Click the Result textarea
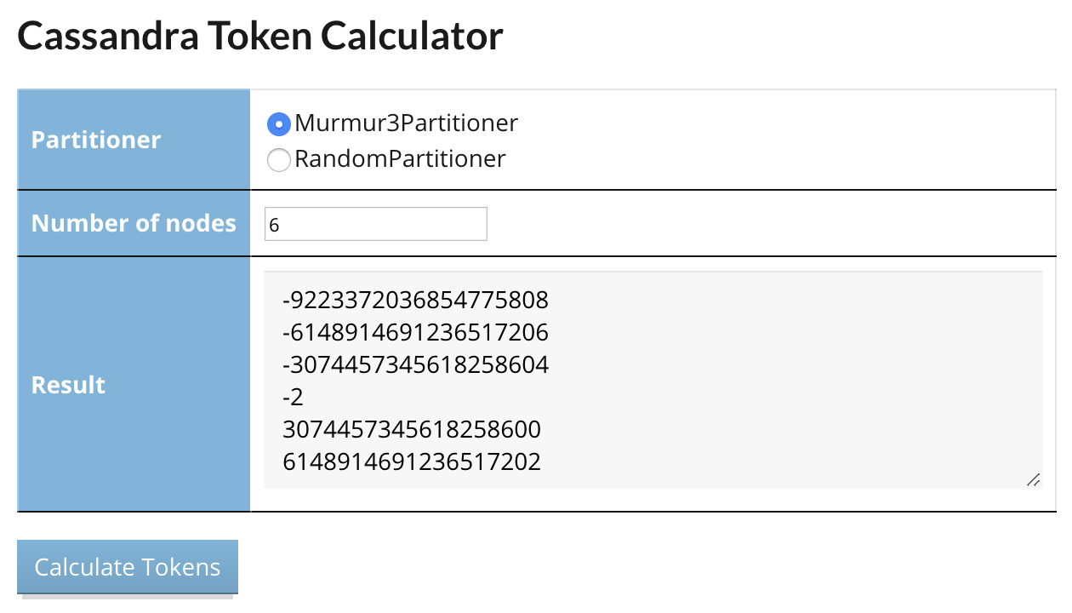The image size is (1072, 613). tap(653, 379)
